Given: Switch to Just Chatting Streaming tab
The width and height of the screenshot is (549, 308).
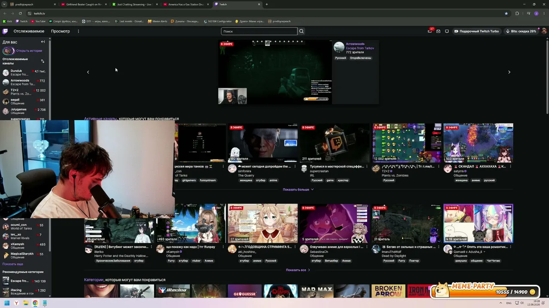Looking at the screenshot, I should pyautogui.click(x=135, y=4).
